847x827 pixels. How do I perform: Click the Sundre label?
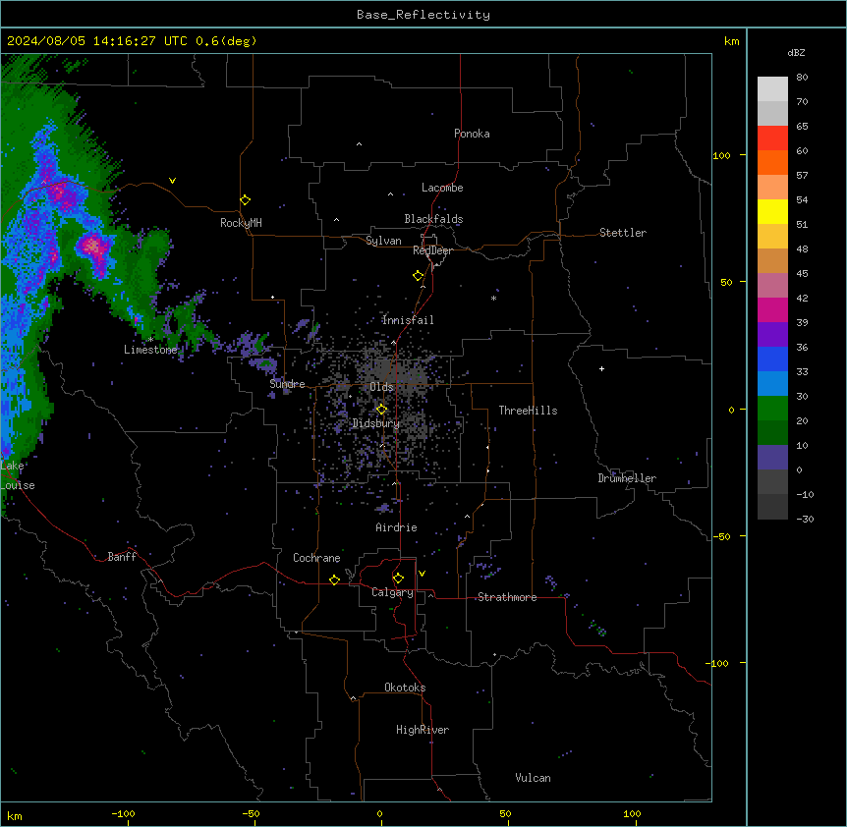coord(287,384)
